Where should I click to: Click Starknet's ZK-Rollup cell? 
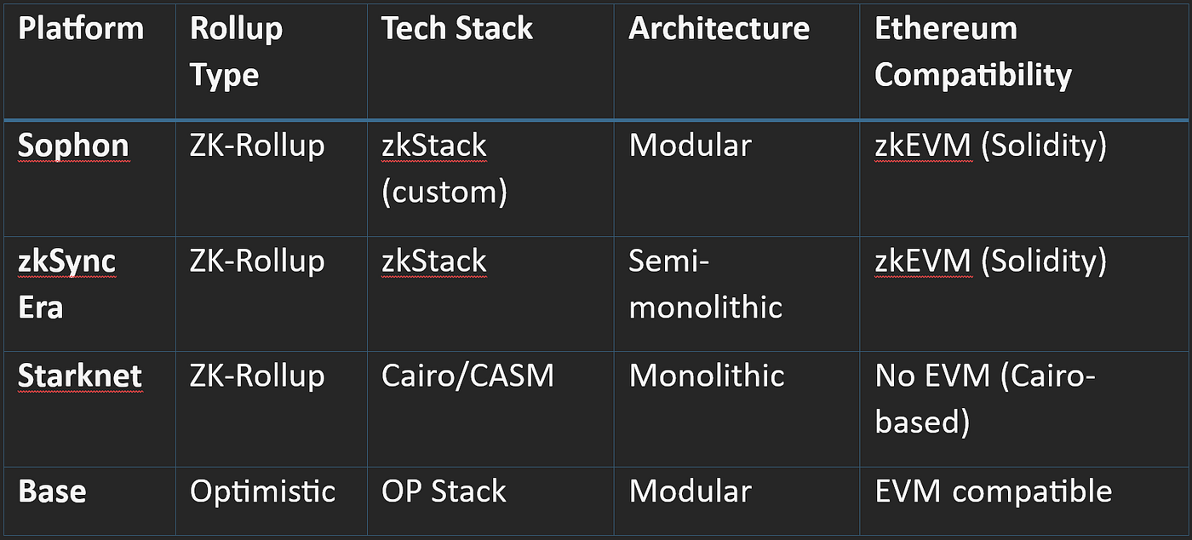pyautogui.click(x=272, y=408)
